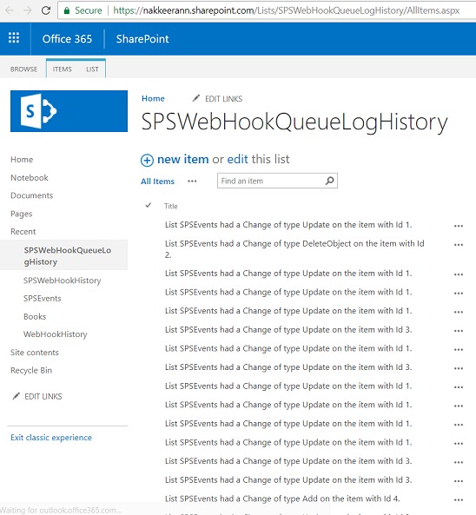Toggle the select-all checkmark column header
Screen dimensions: 476x515
click(149, 206)
